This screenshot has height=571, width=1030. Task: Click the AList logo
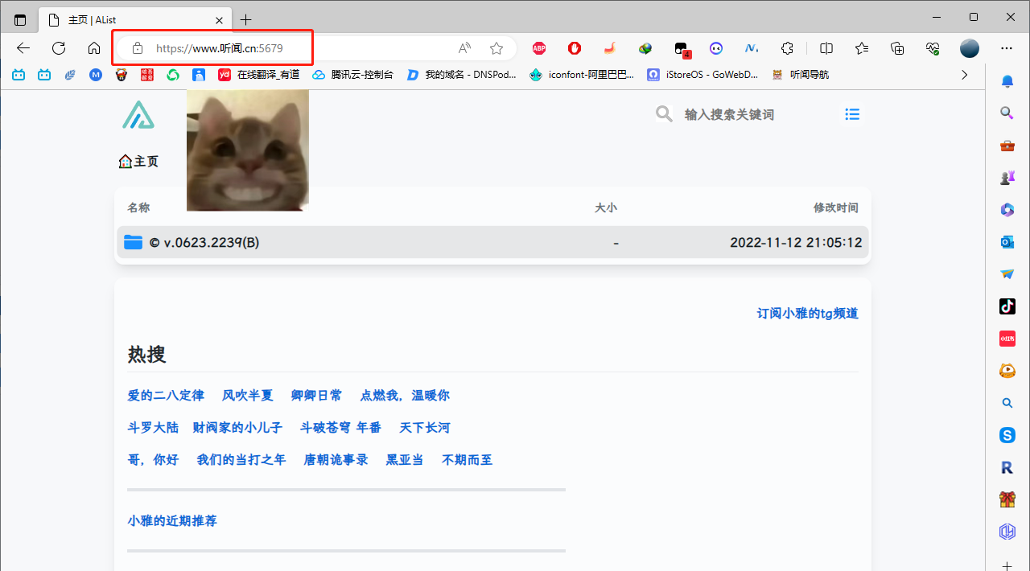click(138, 115)
